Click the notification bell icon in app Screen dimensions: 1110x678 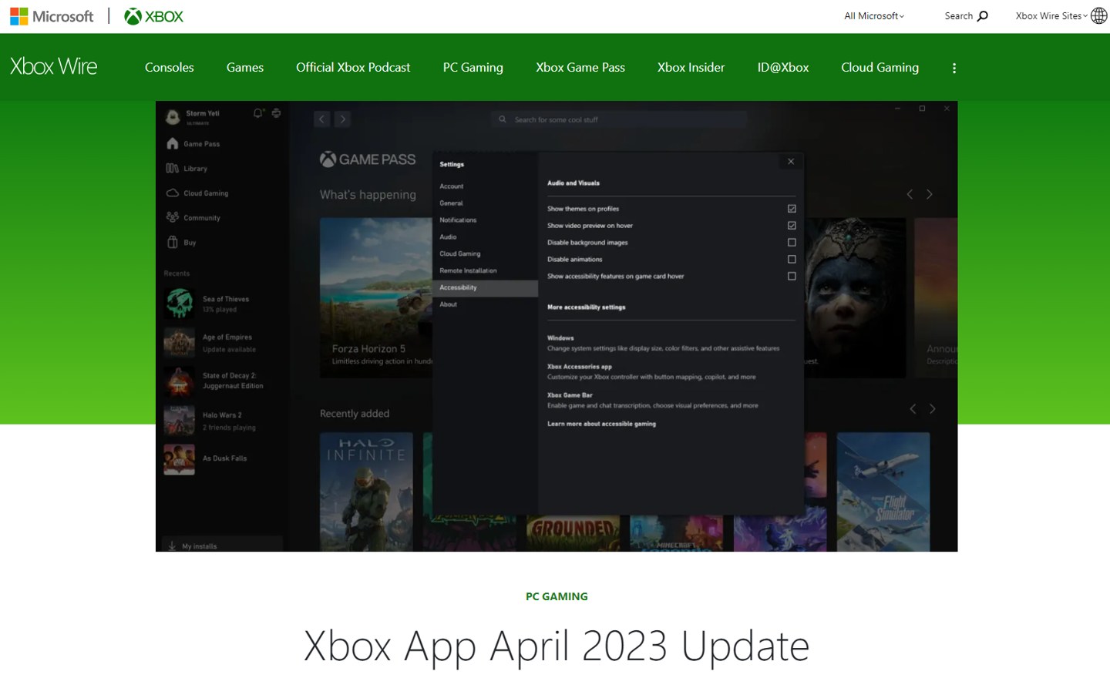tap(258, 113)
